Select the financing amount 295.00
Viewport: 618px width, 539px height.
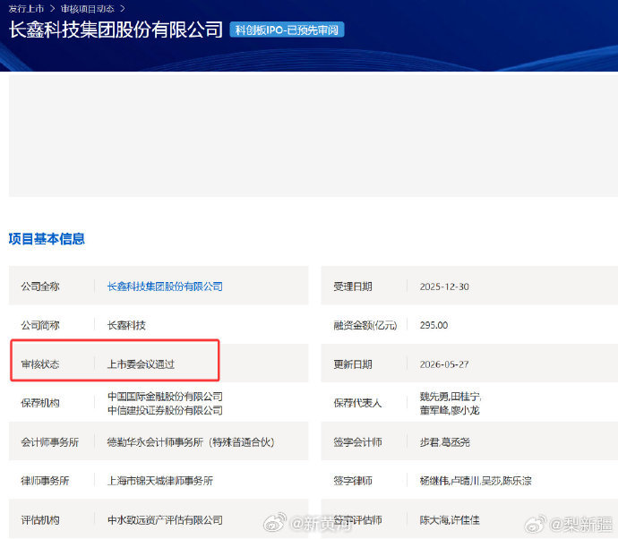tap(433, 325)
